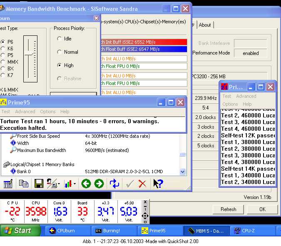The image size is (281, 246).
Task: Click the bar chart icon in Sandra toolbar
Action: (68, 184)
